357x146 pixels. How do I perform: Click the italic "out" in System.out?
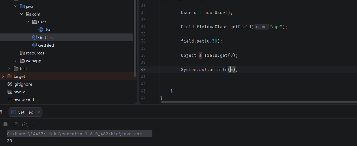203,69
